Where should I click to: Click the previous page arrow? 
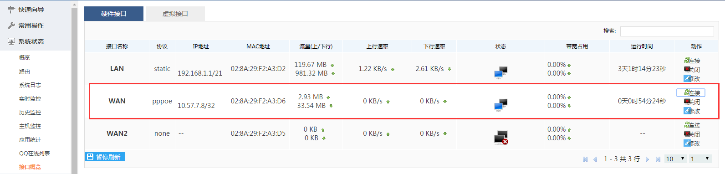coord(595,159)
